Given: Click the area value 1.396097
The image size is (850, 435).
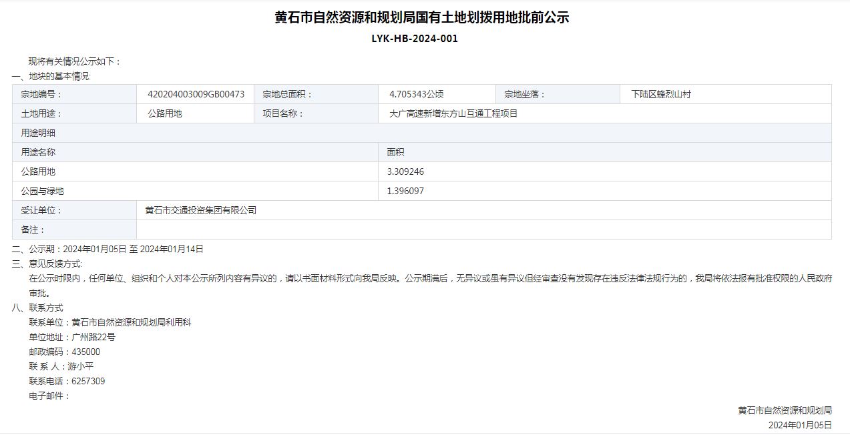Looking at the screenshot, I should click(405, 191).
